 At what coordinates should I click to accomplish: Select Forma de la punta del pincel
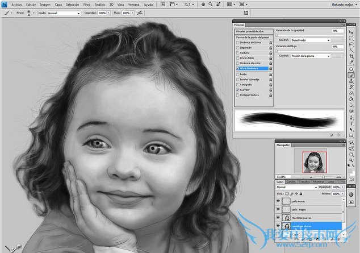253,37
